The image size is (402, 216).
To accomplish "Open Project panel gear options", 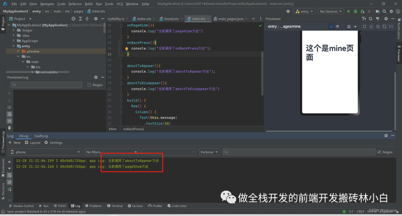I will [x=96, y=19].
